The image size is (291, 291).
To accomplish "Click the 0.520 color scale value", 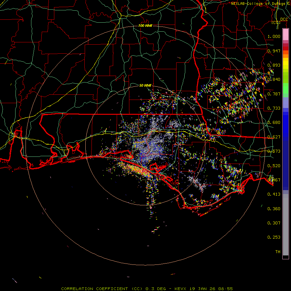I will tap(274, 166).
